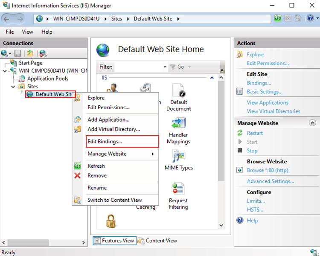Click the Stop icon in address bar
The width and height of the screenshot is (320, 256).
click(x=288, y=18)
